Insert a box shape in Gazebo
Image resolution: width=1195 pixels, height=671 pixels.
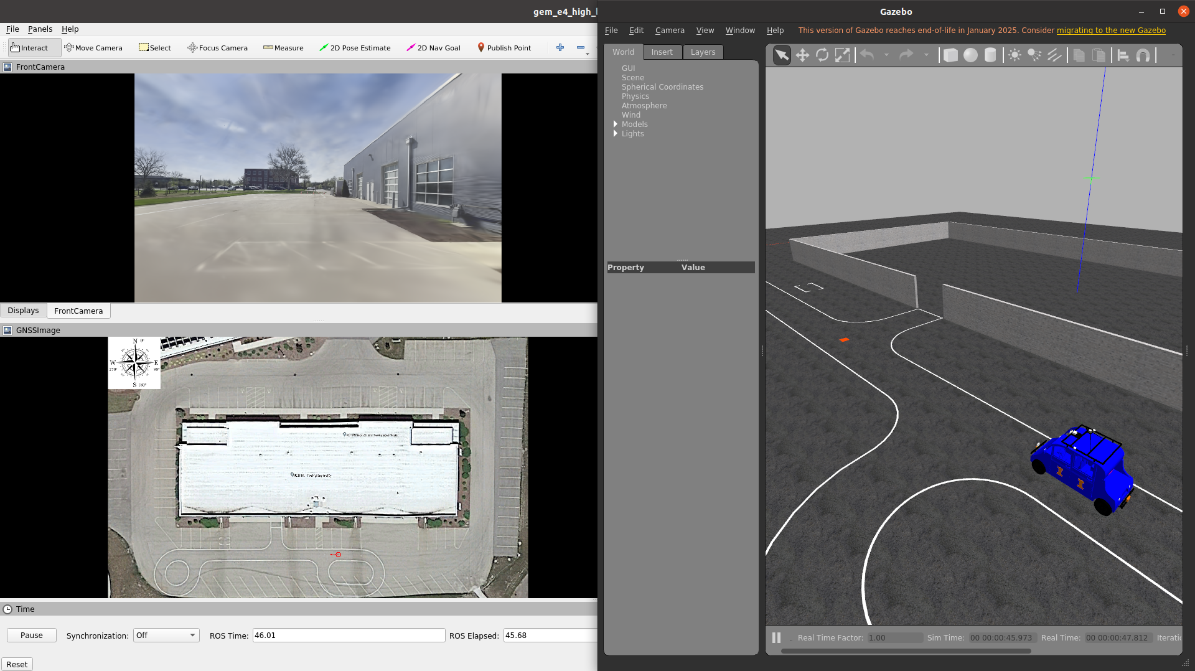(950, 55)
